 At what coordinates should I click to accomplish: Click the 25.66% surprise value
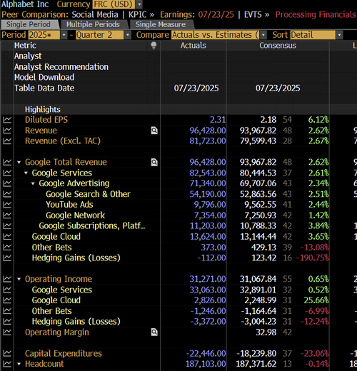(x=316, y=300)
